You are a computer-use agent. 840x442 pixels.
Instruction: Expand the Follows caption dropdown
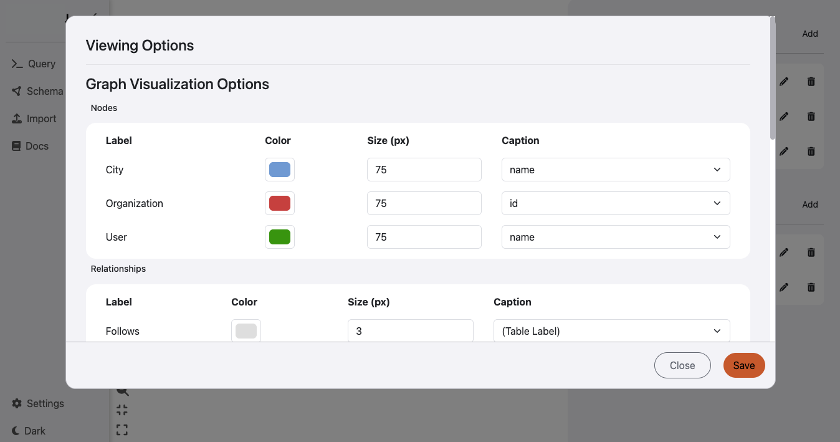coord(611,331)
